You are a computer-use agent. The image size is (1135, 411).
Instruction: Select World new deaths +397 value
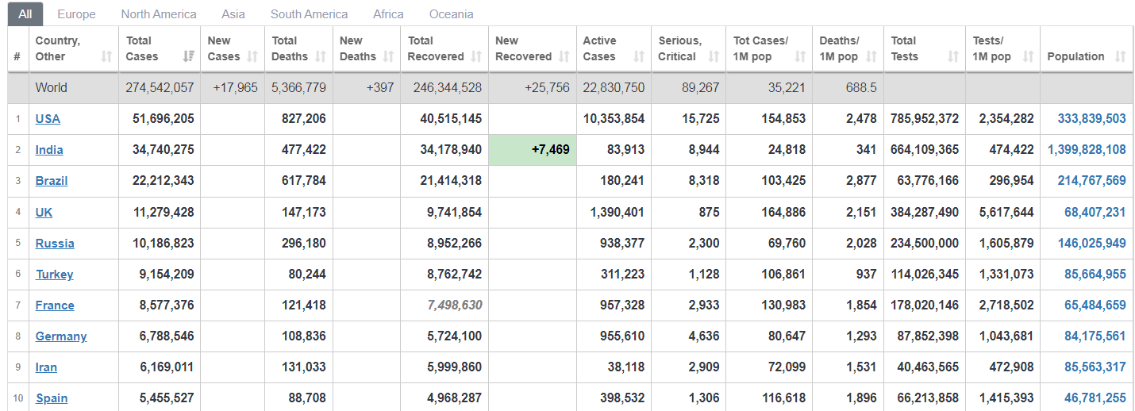click(380, 88)
